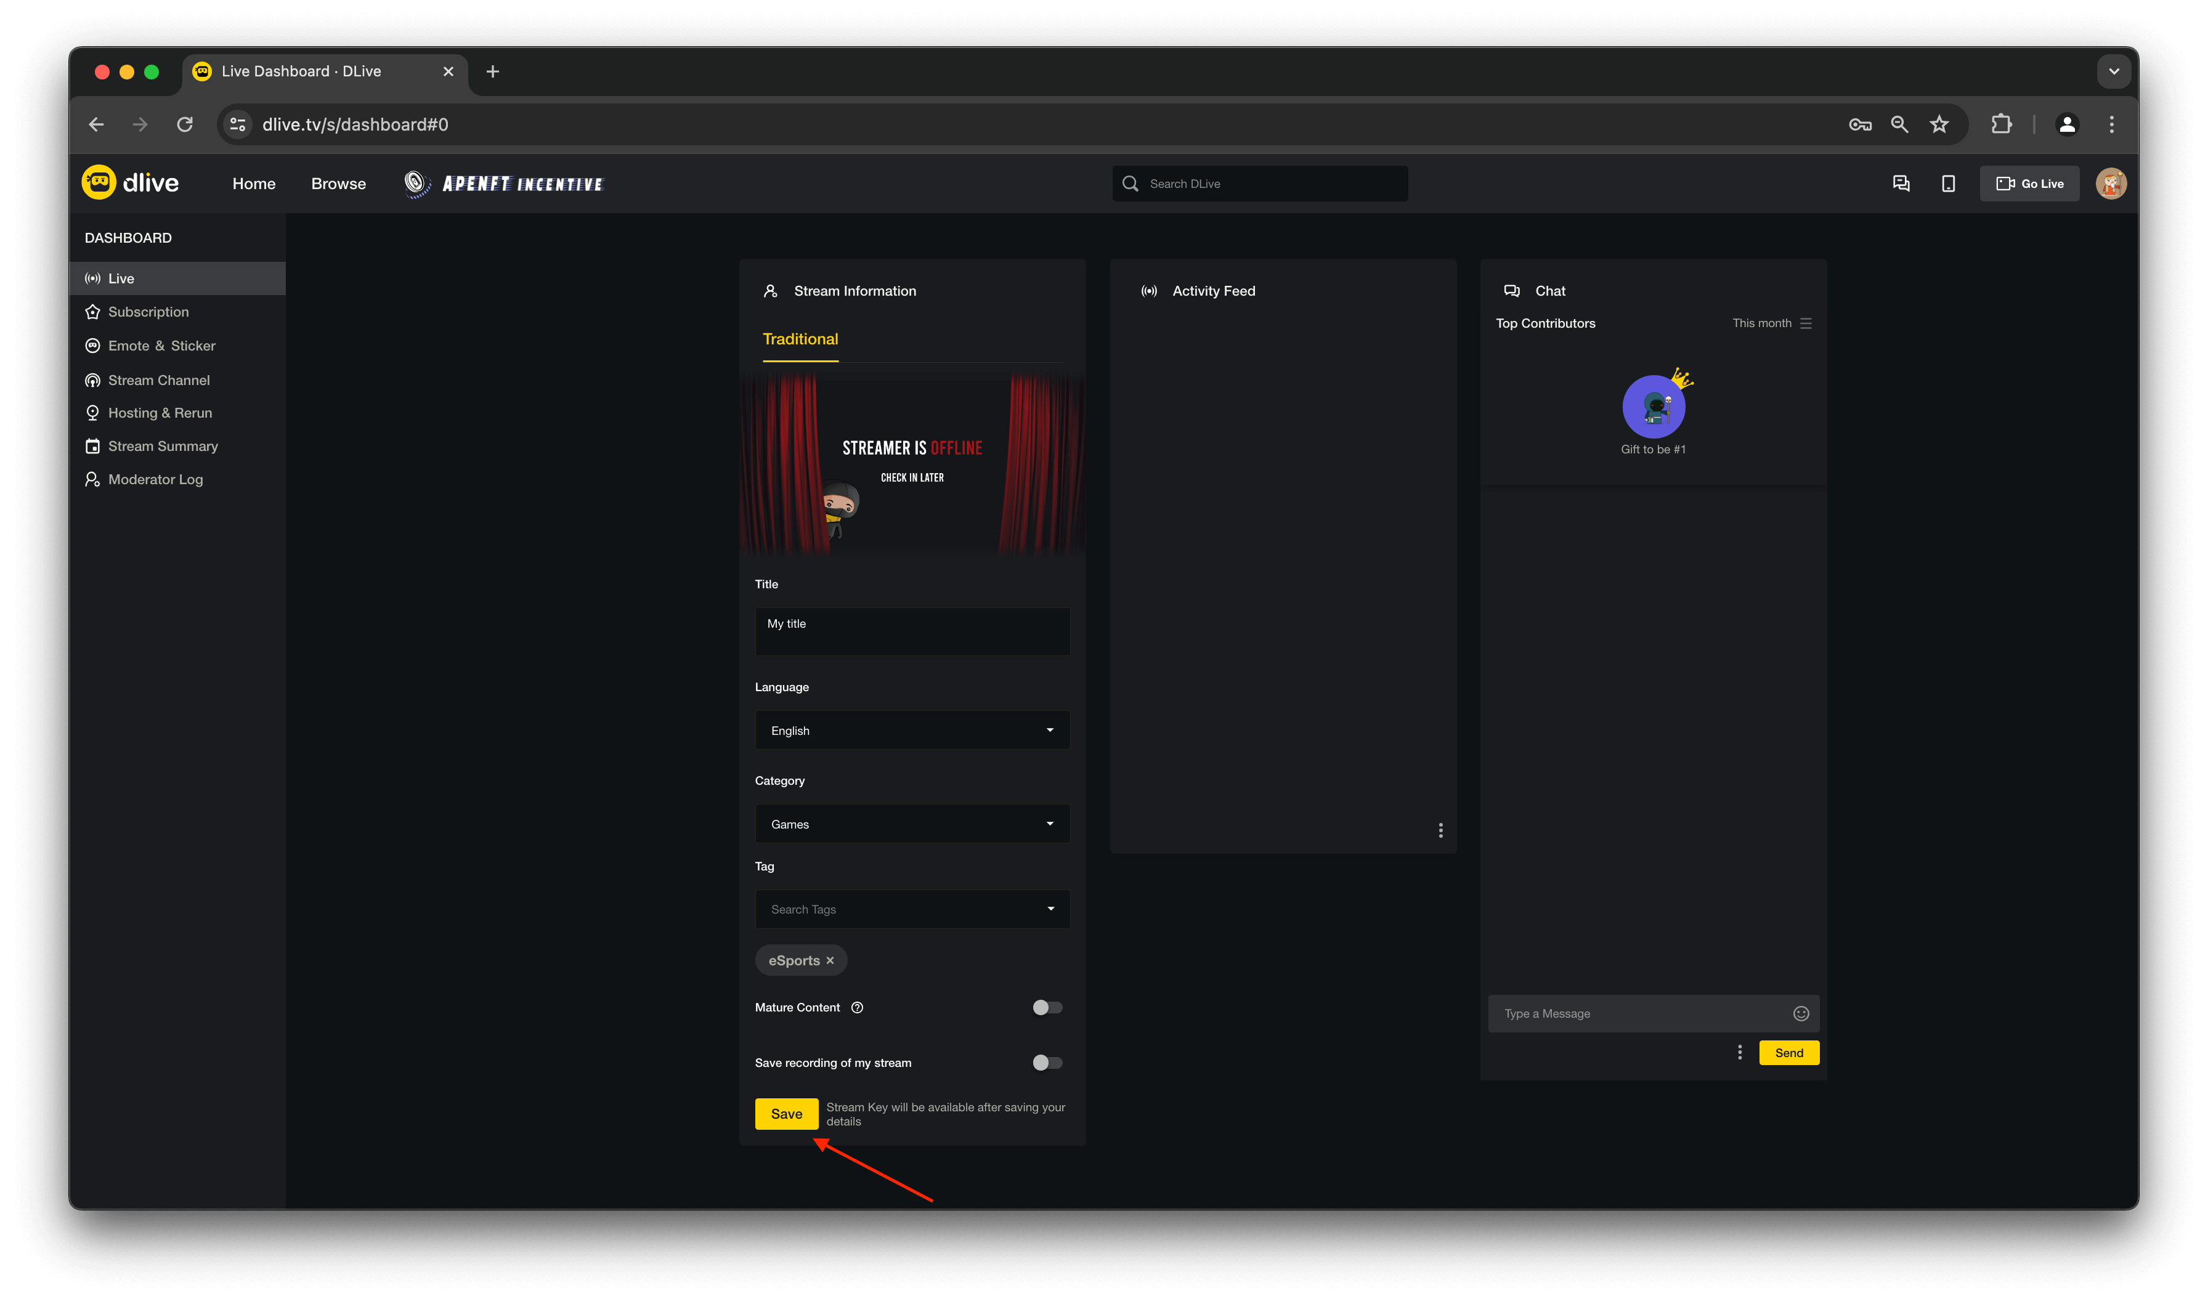Image resolution: width=2208 pixels, height=1301 pixels.
Task: Click the dlive logo in the navigation bar
Action: point(130,182)
